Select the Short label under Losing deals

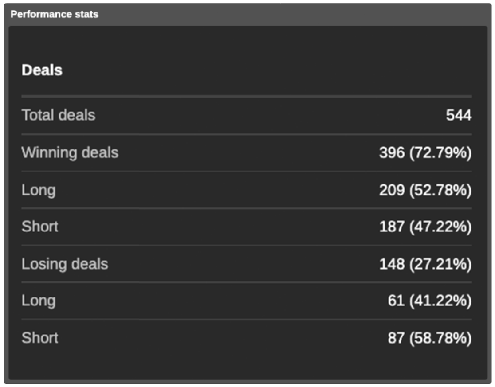pyautogui.click(x=40, y=338)
